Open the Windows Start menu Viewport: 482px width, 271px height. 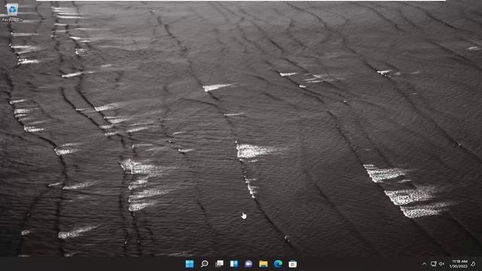190,263
